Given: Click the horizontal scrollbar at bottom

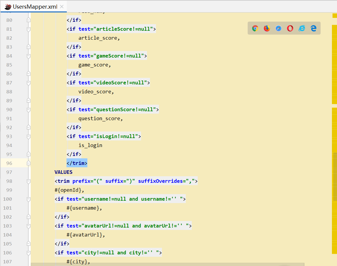Looking at the screenshot, I should click(167, 264).
